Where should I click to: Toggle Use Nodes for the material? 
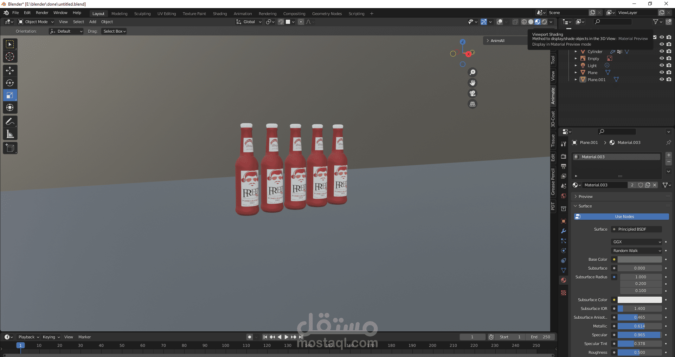tap(622, 217)
